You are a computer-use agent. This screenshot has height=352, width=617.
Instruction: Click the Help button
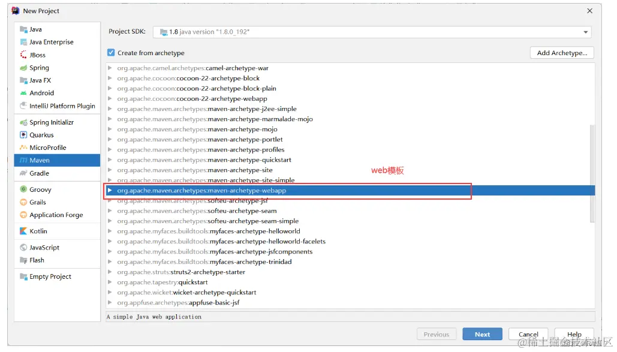pos(574,334)
